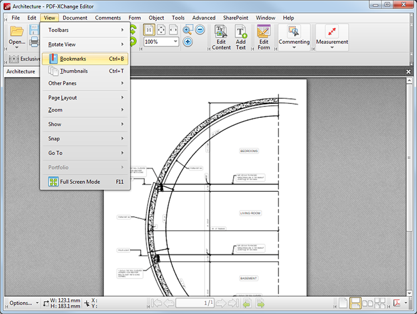Open the Tools menu
417x314 pixels.
(178, 18)
